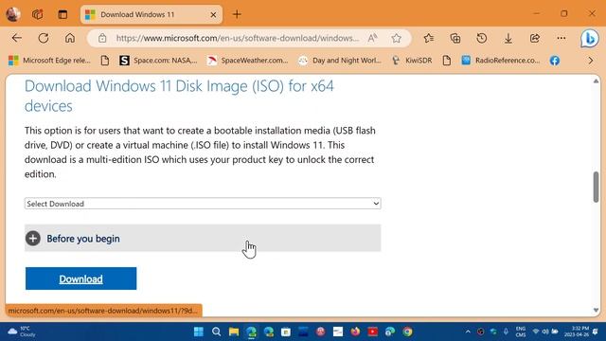The height and width of the screenshot is (341, 606).
Task: Open Microsoft Edge release bookmark
Action: 49,61
